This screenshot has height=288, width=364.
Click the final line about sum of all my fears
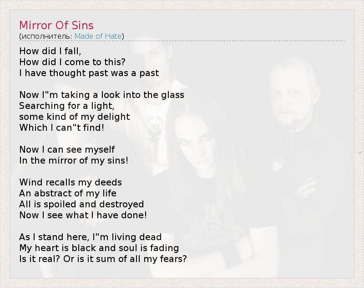[103, 259]
